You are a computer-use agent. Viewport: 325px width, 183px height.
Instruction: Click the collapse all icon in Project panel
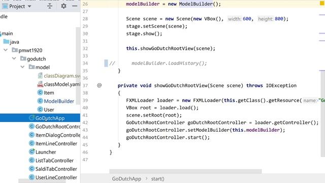pos(50,6)
